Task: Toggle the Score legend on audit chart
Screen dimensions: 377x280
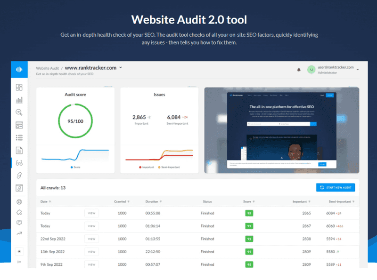Action: (x=75, y=167)
